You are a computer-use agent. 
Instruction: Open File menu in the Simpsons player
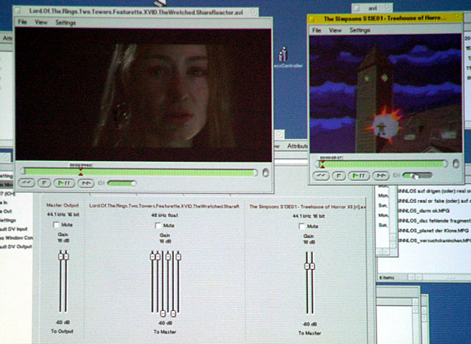coord(316,30)
